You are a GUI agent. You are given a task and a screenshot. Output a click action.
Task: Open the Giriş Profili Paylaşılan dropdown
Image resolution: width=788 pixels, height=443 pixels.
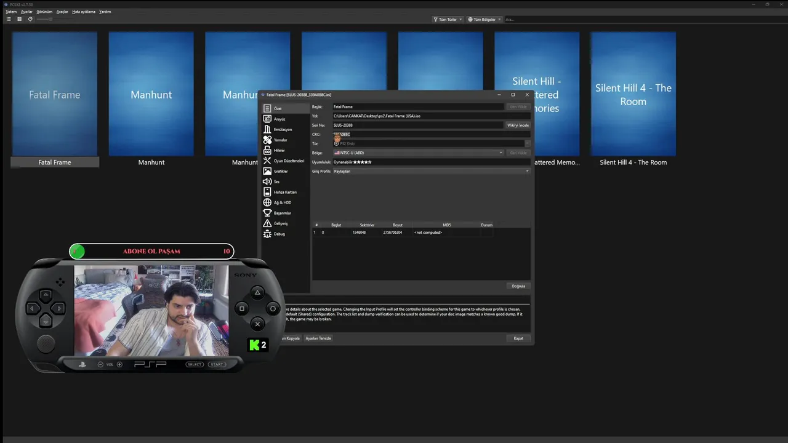coord(431,171)
